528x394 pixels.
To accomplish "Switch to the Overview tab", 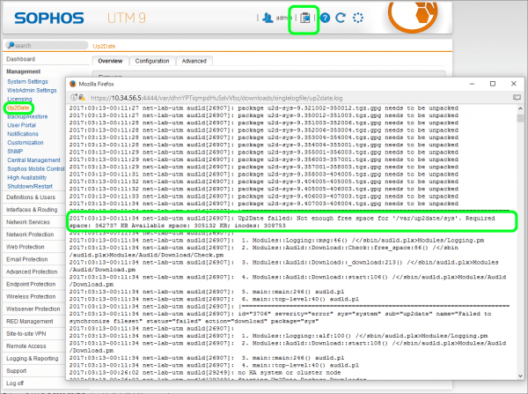I will coord(110,61).
